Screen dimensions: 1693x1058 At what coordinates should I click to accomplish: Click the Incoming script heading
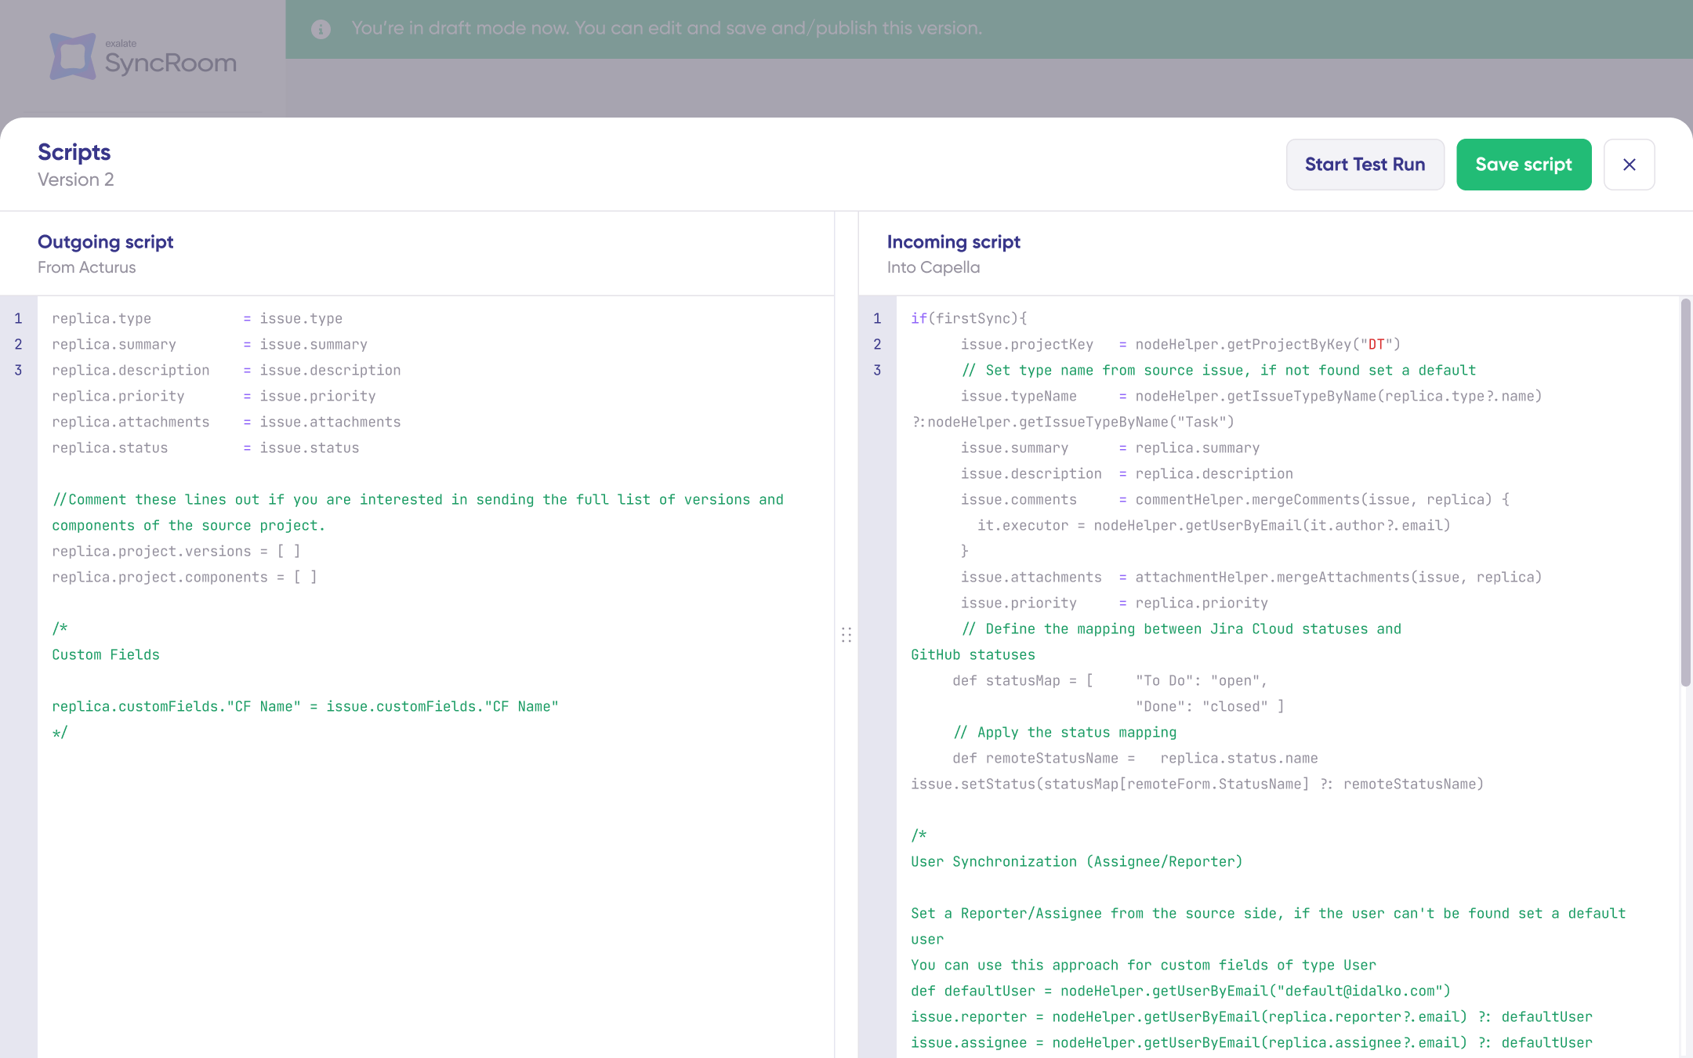coord(953,242)
